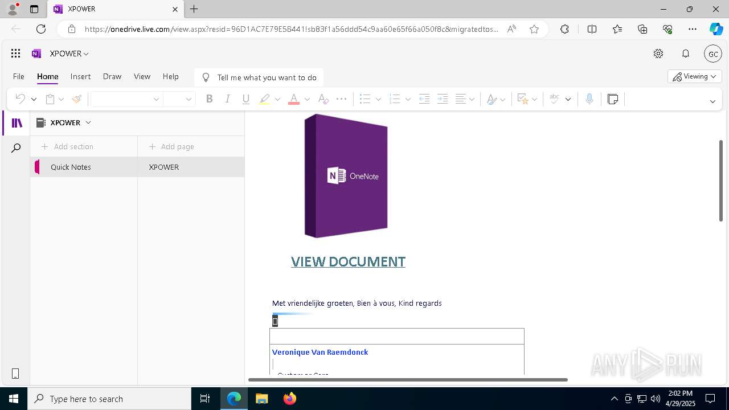729x410 pixels.
Task: Select the XPOWER page
Action: (191, 167)
